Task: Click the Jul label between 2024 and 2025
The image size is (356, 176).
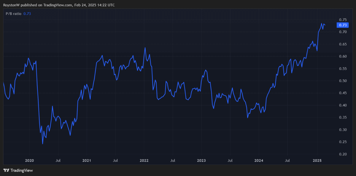Action: pos(287,161)
